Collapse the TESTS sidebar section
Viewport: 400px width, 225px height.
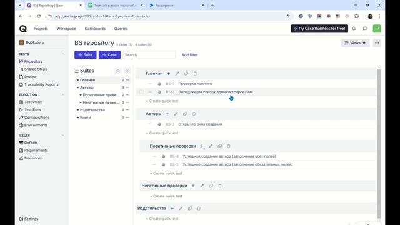coord(62,54)
